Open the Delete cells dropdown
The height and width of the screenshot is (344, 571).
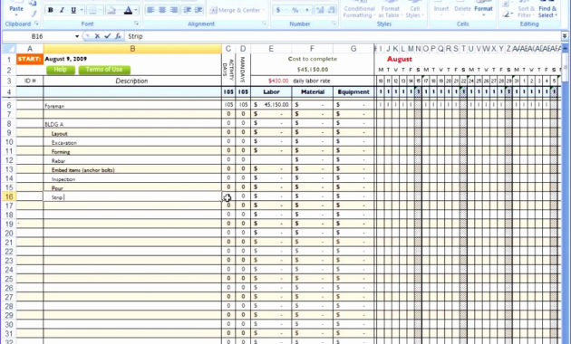[462, 10]
